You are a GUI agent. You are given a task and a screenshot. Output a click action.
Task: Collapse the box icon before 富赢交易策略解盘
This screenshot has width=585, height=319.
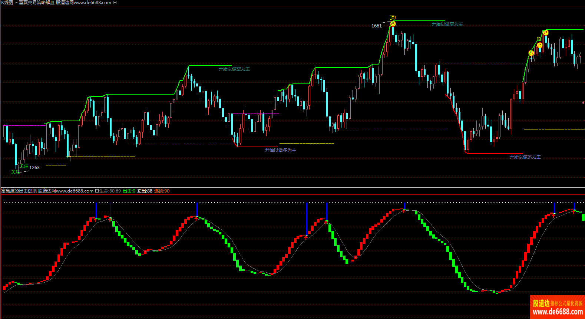click(x=16, y=3)
